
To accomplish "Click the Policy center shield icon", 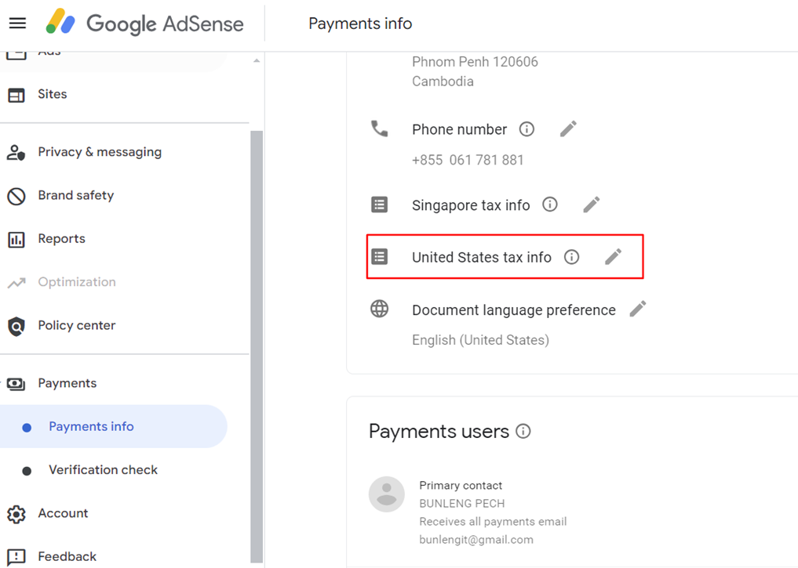I will [x=16, y=326].
